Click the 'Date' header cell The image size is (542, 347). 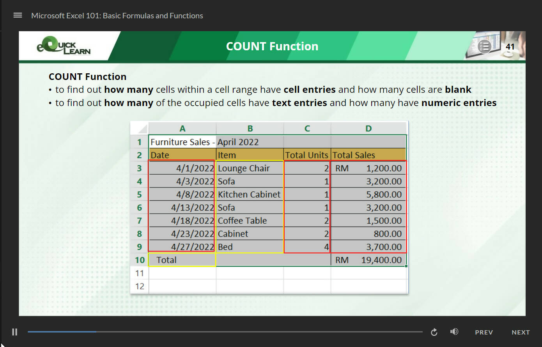pos(182,155)
